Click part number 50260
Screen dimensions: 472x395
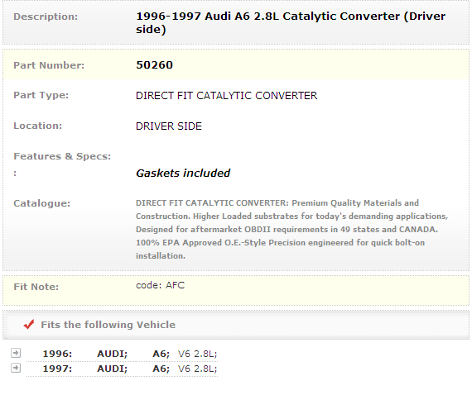click(x=154, y=65)
